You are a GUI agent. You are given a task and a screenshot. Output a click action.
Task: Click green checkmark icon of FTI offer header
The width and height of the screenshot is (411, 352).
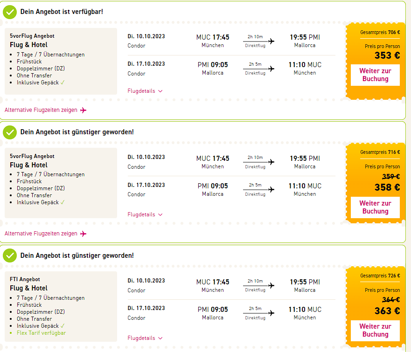(x=10, y=255)
